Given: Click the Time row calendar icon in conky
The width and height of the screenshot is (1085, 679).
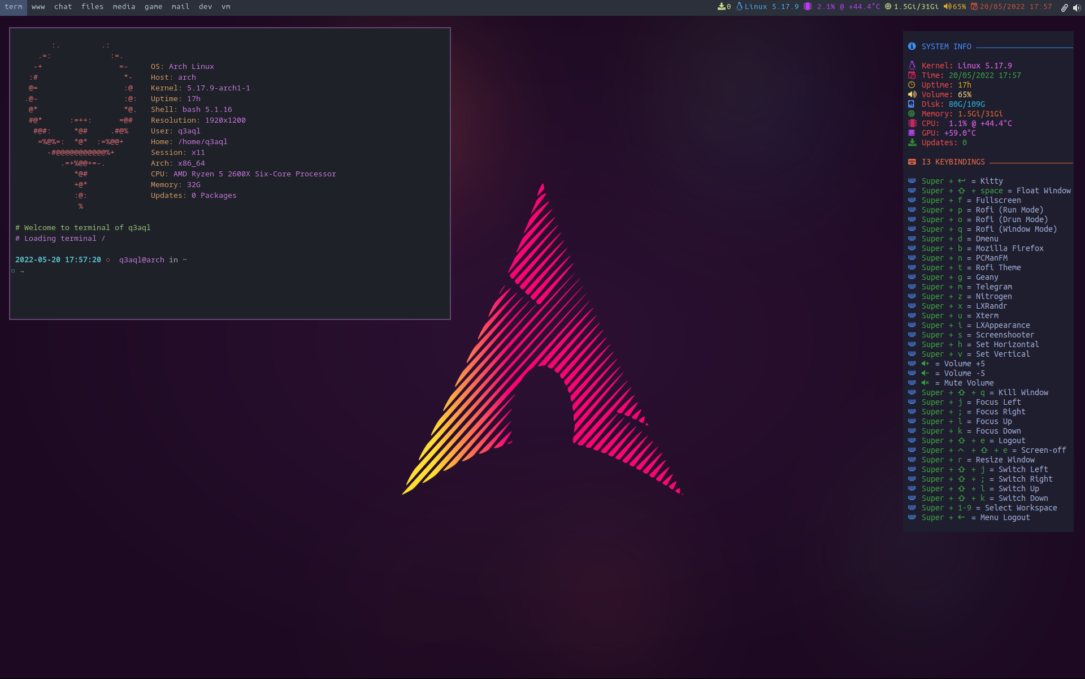Looking at the screenshot, I should pos(912,75).
